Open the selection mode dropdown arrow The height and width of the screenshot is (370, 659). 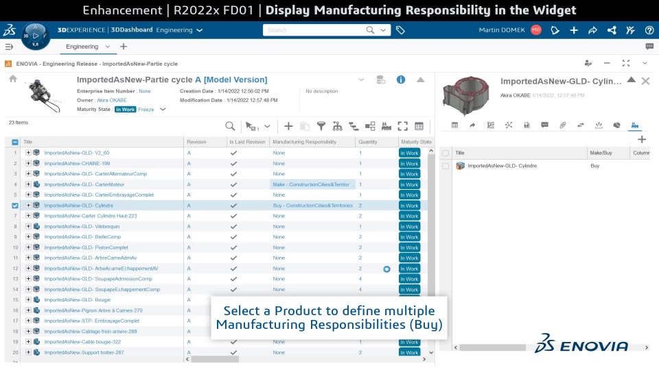267,126
